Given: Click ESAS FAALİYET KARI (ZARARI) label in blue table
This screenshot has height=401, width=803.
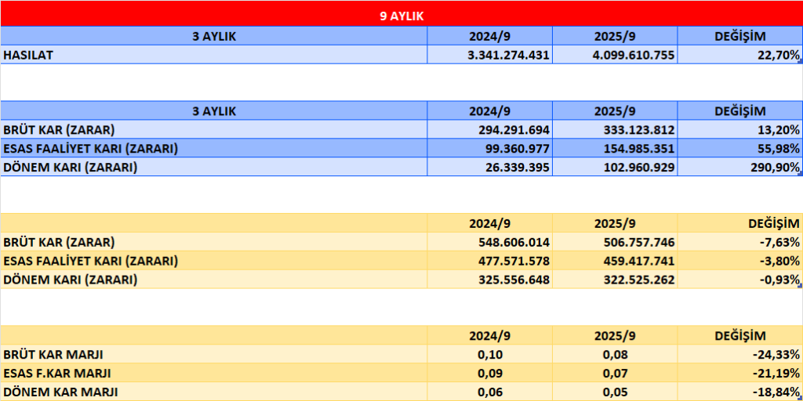Looking at the screenshot, I should point(91,148).
